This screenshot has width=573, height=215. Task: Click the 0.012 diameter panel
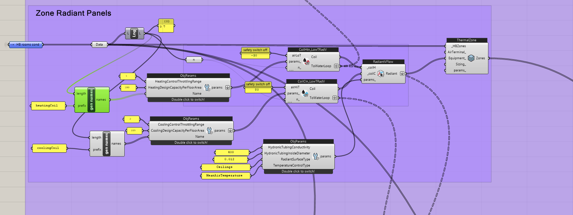click(x=231, y=159)
